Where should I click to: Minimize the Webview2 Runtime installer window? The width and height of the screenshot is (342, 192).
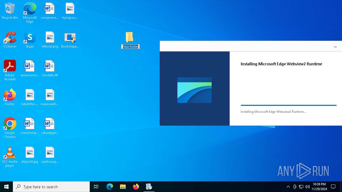click(x=335, y=47)
